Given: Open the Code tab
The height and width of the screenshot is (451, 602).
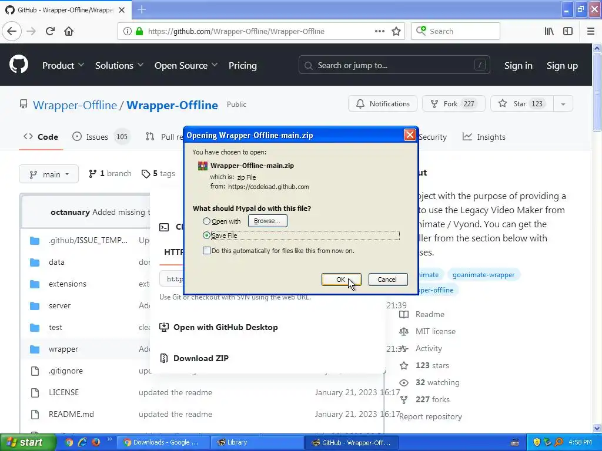Looking at the screenshot, I should tap(41, 137).
